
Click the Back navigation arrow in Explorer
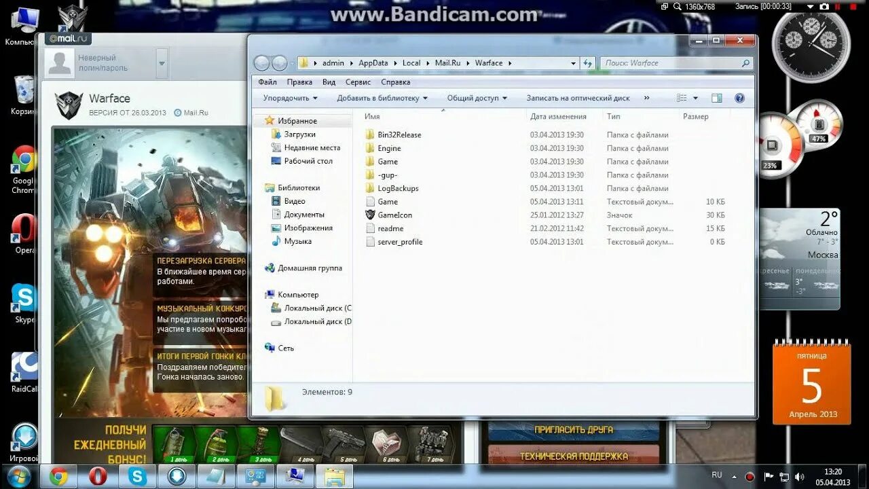click(262, 63)
